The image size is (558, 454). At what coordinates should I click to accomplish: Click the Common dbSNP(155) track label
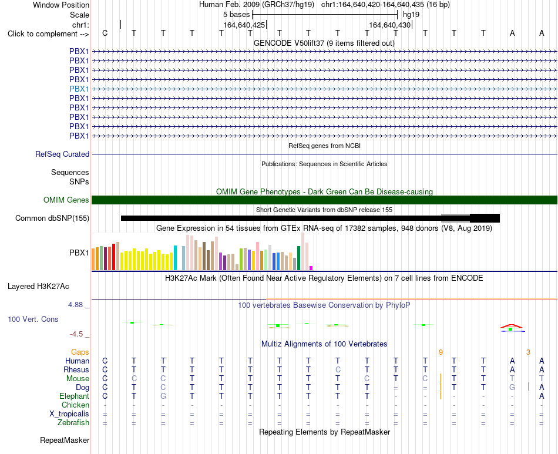click(52, 218)
